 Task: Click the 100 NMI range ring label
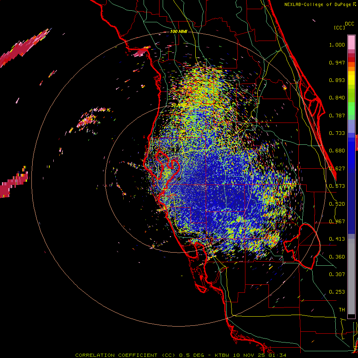click(179, 31)
